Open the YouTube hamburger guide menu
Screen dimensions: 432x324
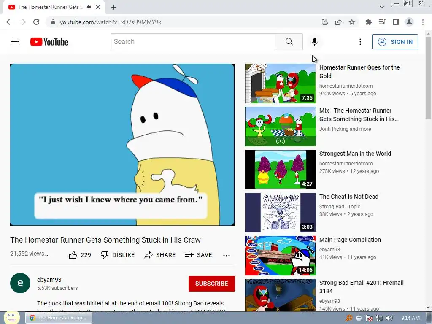(x=15, y=42)
